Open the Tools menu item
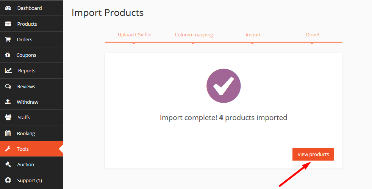This screenshot has height=189, width=372. tap(23, 149)
